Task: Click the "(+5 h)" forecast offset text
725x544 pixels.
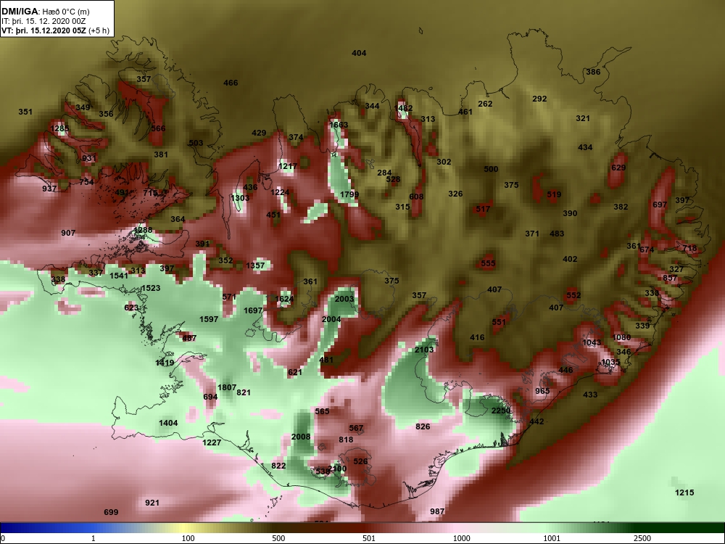Action: point(99,30)
